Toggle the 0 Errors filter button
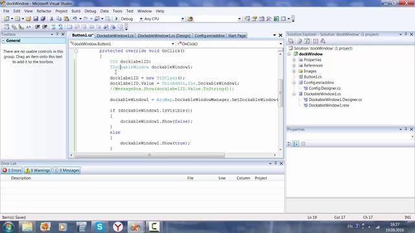 [12, 170]
